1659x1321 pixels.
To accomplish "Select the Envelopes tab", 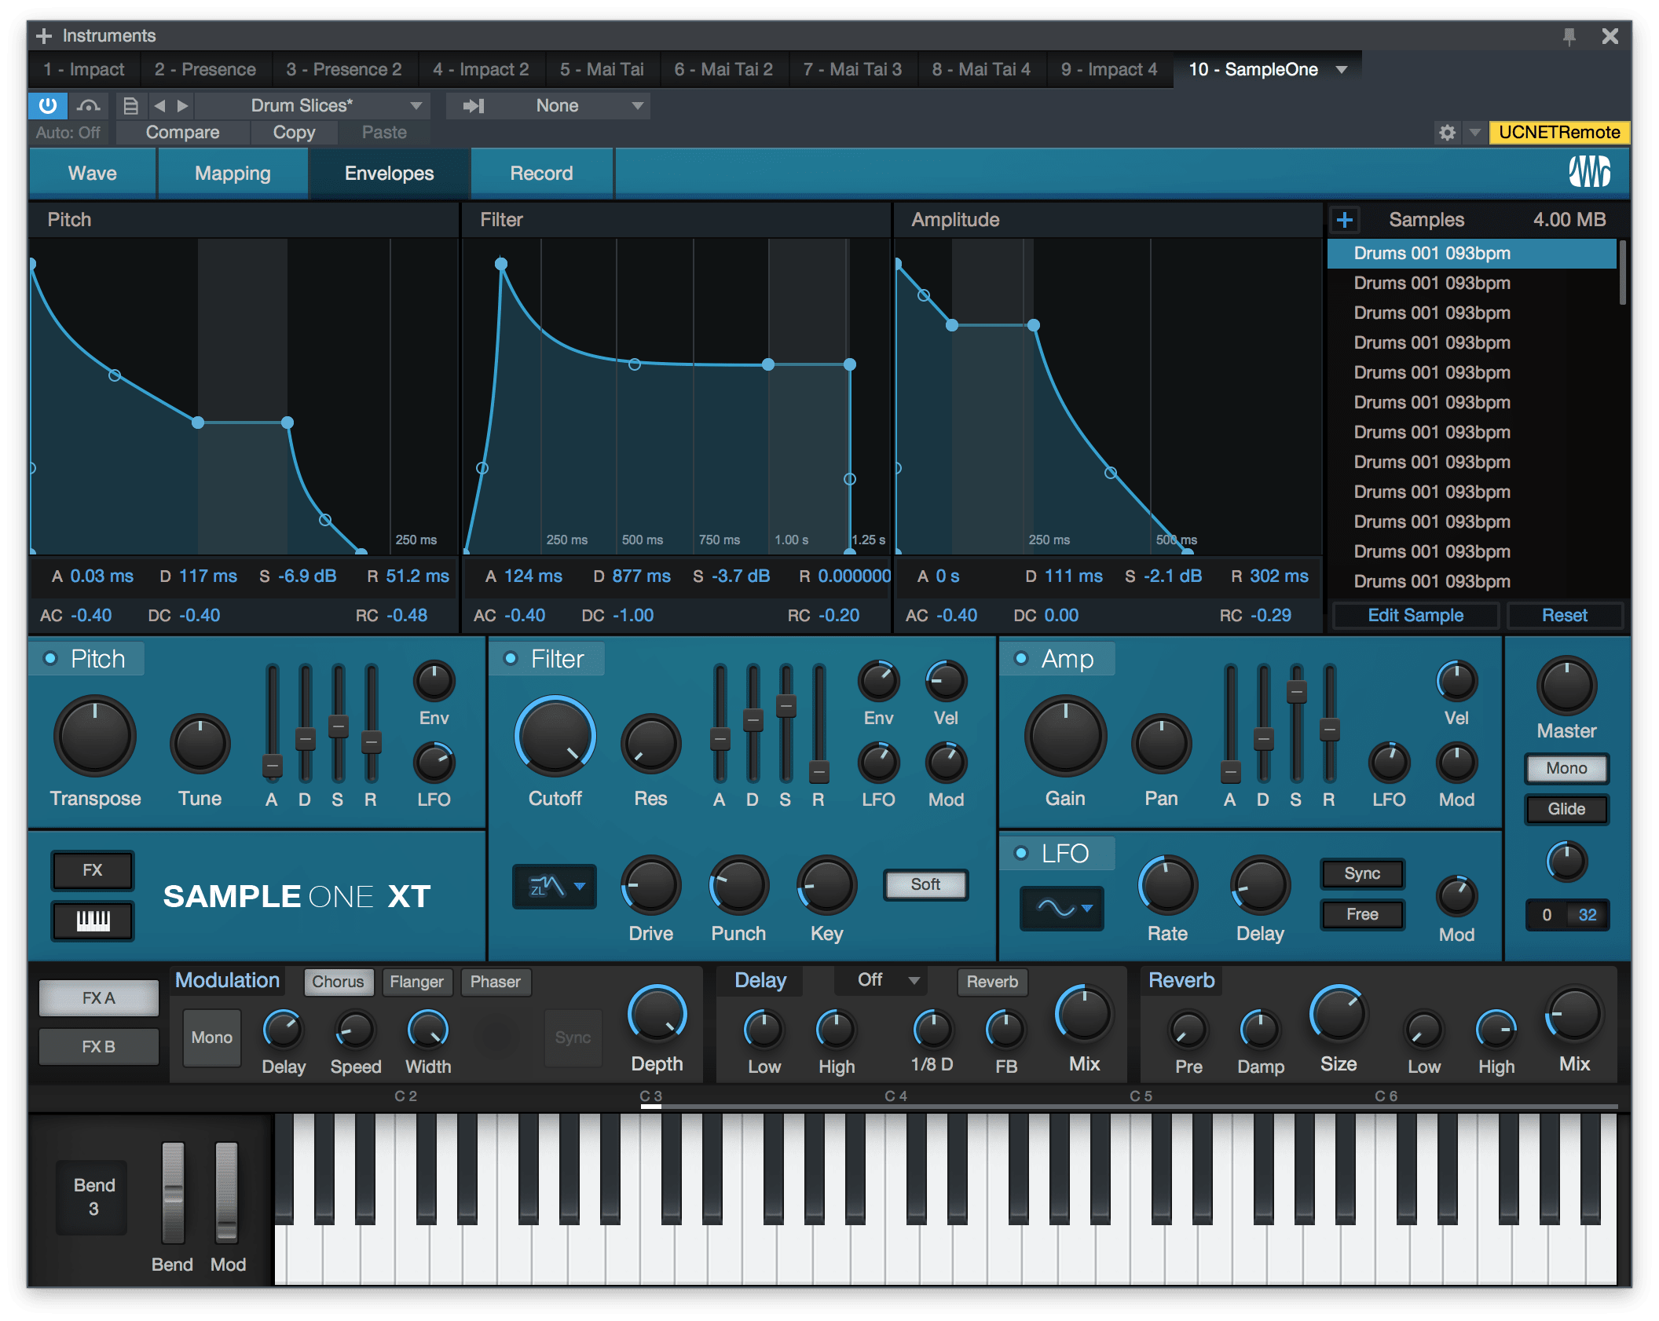I will click(x=389, y=174).
